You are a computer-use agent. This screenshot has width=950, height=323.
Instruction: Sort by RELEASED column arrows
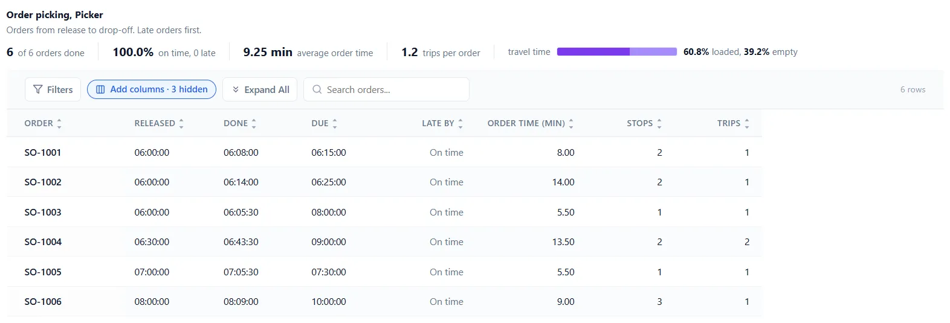[x=181, y=123]
